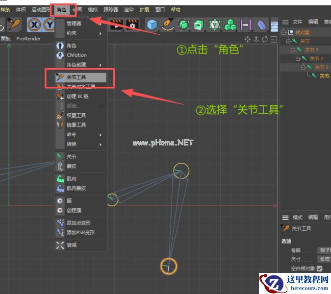The image size is (331, 294).
Task: Open the 跟踪器 menu
Action: (x=111, y=10)
